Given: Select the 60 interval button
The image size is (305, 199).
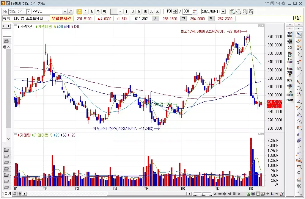Looking at the screenshot, I should point(158,12).
